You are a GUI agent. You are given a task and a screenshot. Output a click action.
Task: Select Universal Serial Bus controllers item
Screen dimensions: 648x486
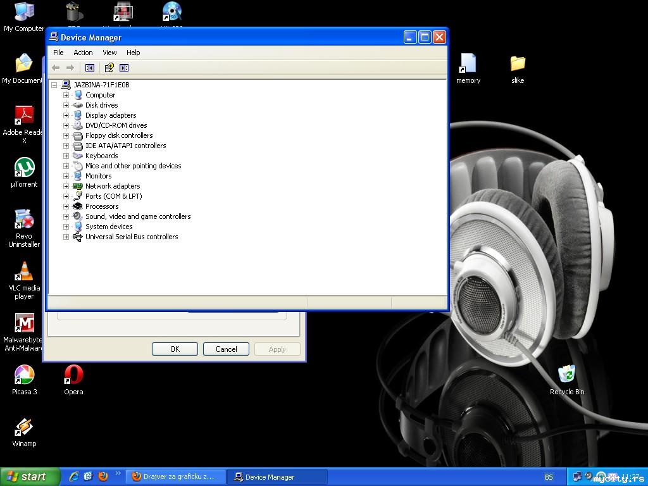(132, 237)
